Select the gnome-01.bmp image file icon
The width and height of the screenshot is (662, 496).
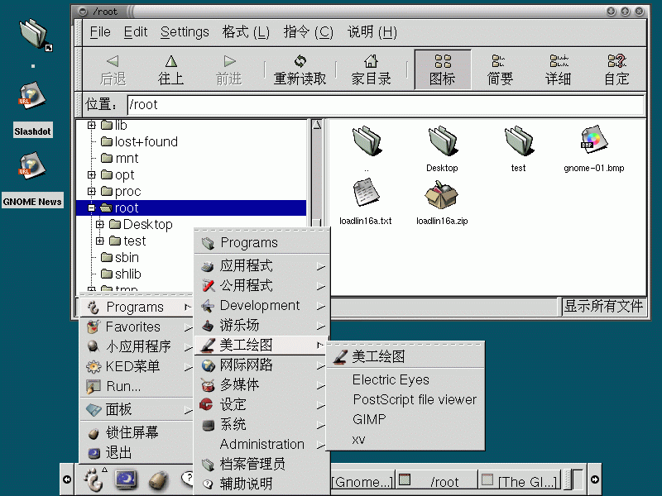click(x=594, y=139)
